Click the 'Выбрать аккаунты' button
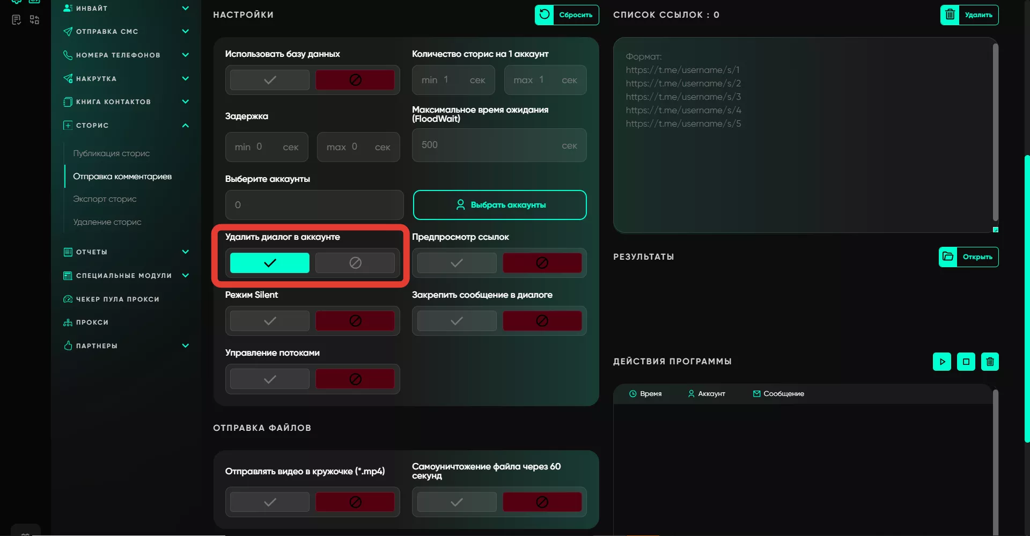 pos(500,205)
